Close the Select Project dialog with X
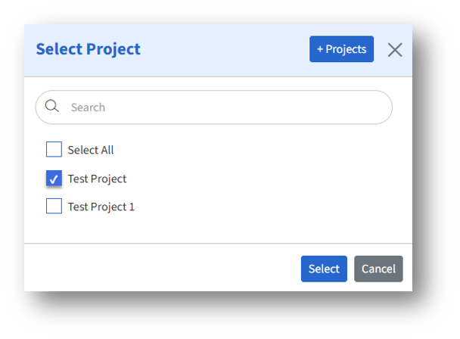Image resolution: width=460 pixels, height=339 pixels. pos(395,50)
